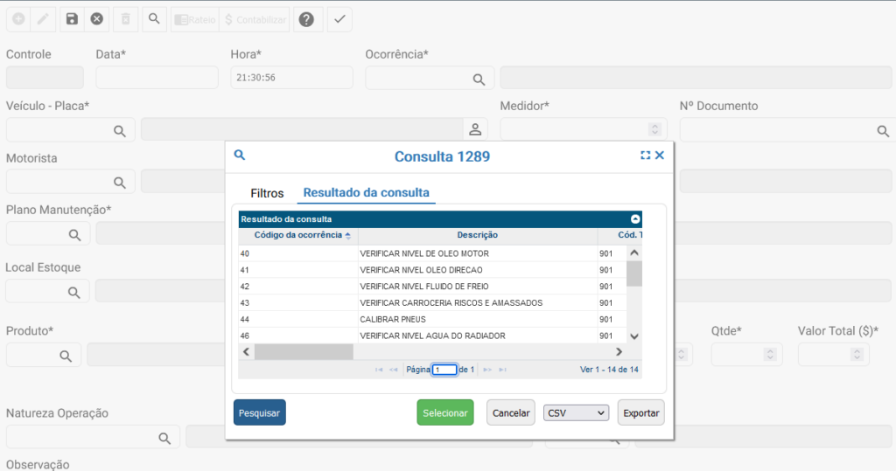The width and height of the screenshot is (896, 471).
Task: Open help via question mark icon
Action: point(305,19)
